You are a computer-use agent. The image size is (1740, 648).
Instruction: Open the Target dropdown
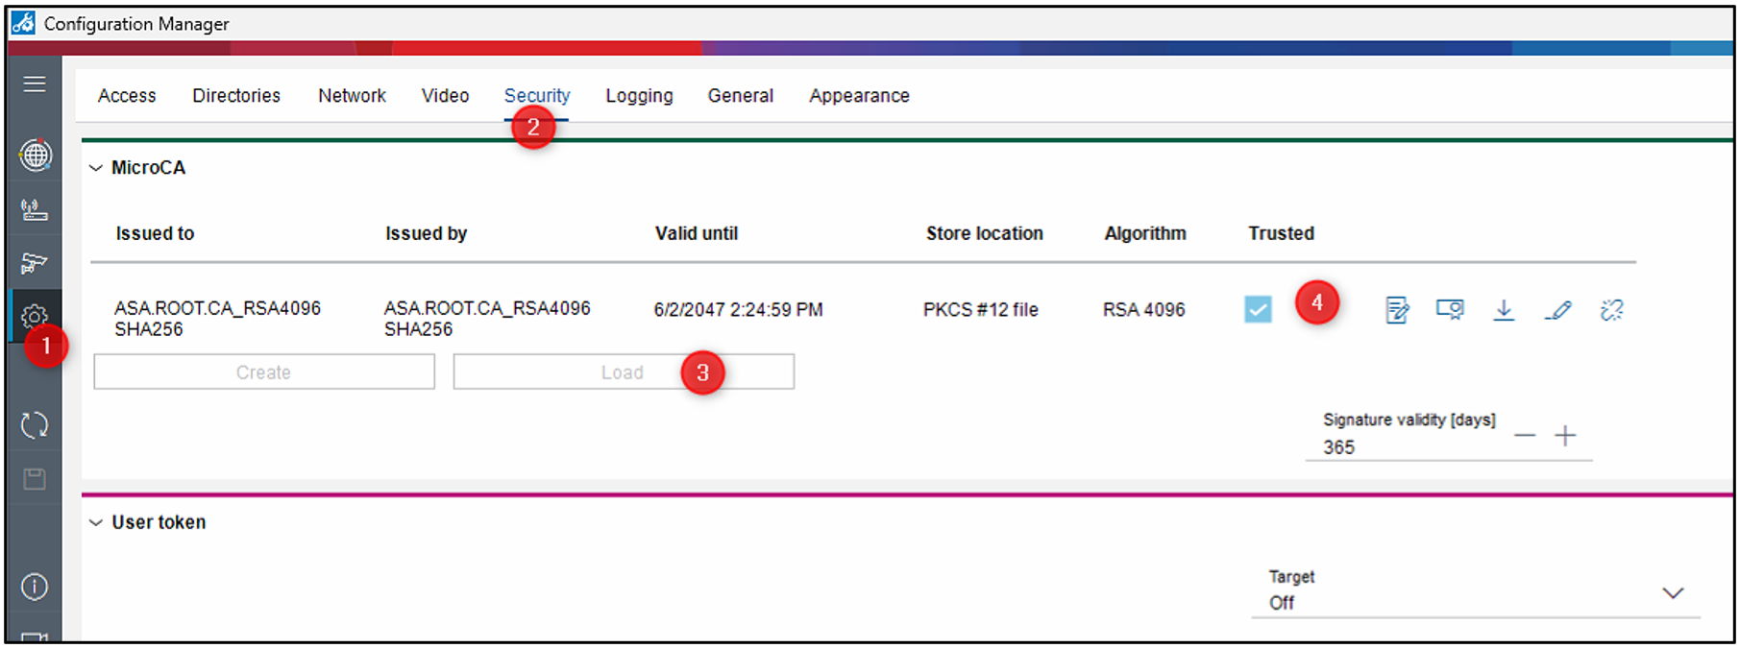pos(1672,593)
